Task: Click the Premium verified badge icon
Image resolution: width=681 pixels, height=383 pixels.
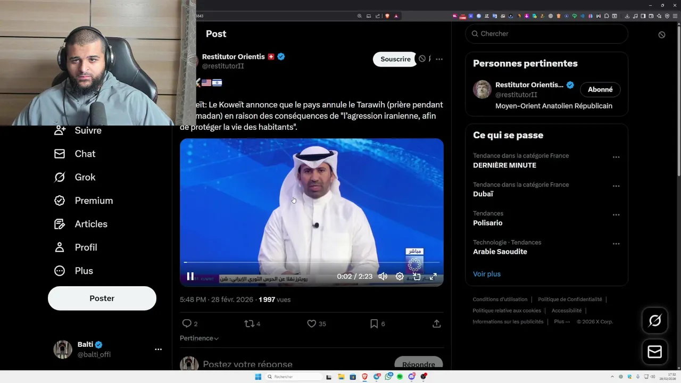Action: click(60, 201)
